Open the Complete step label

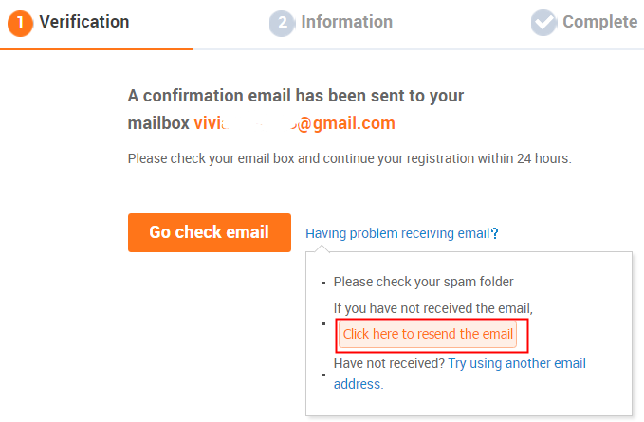click(x=599, y=22)
